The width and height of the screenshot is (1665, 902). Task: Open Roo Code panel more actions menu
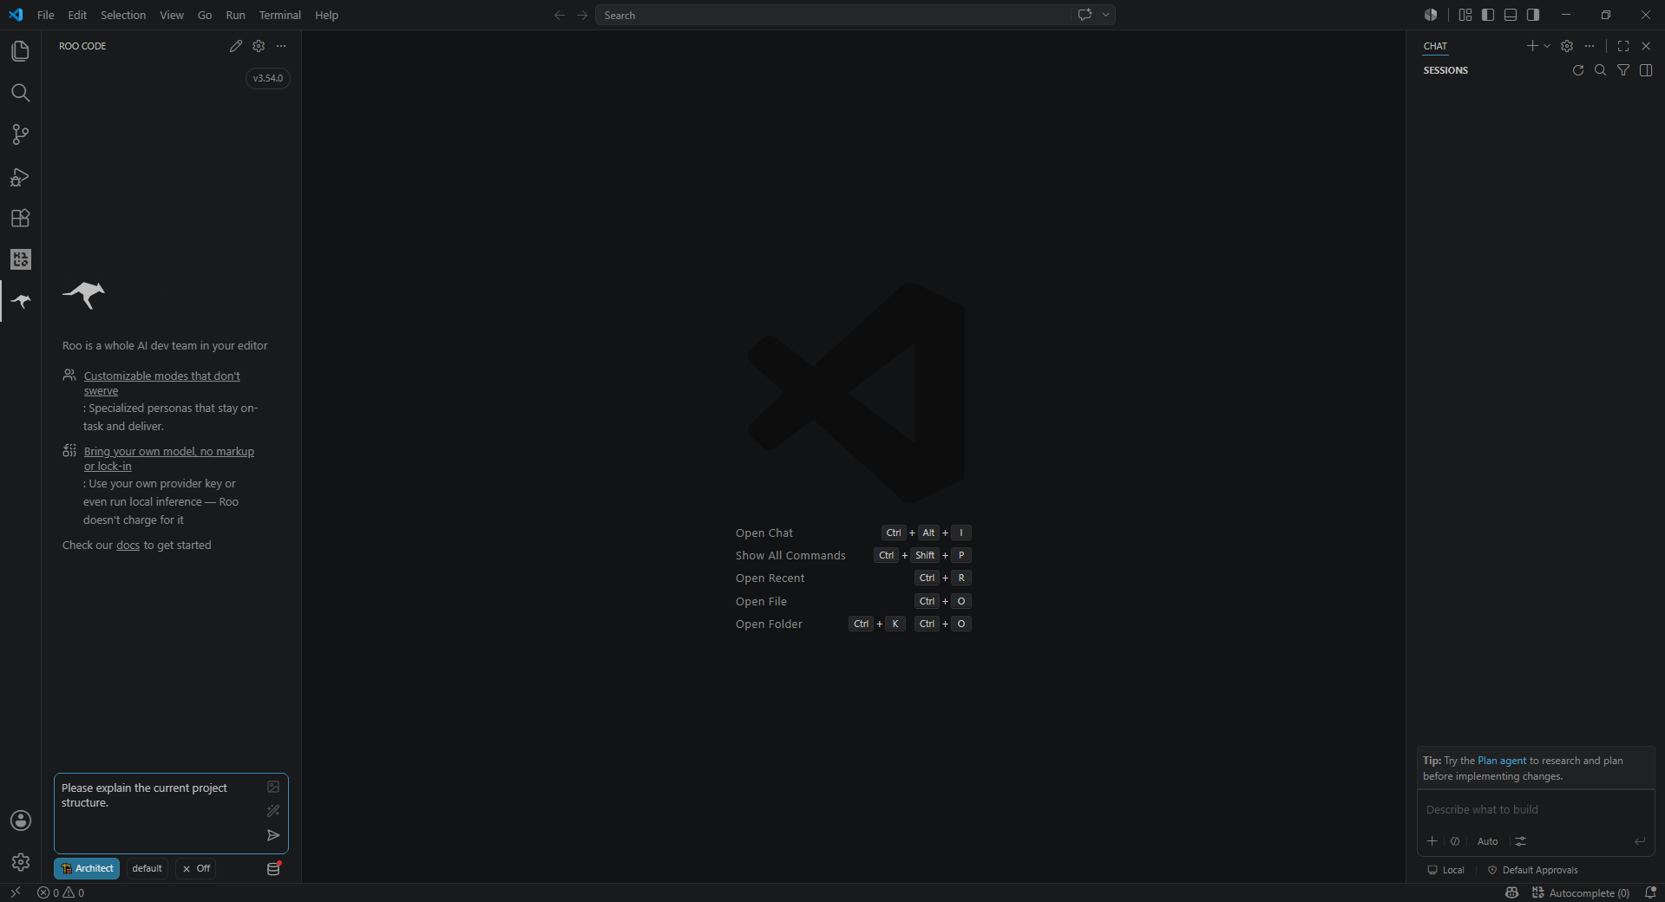[x=281, y=46]
